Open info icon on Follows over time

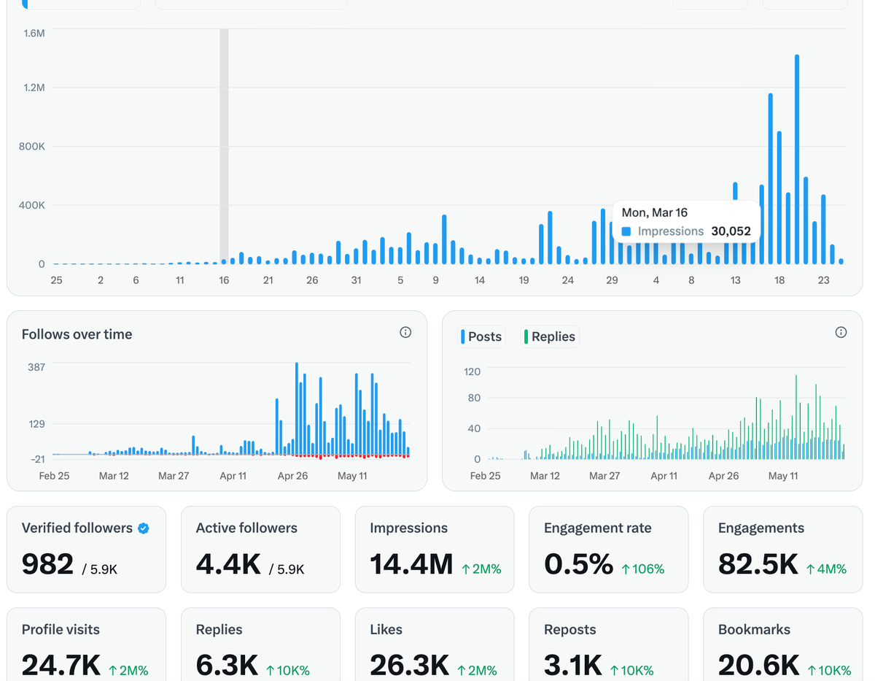[405, 332]
